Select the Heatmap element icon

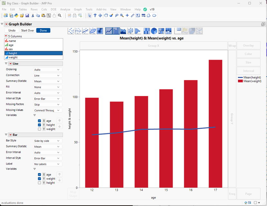(147, 31)
